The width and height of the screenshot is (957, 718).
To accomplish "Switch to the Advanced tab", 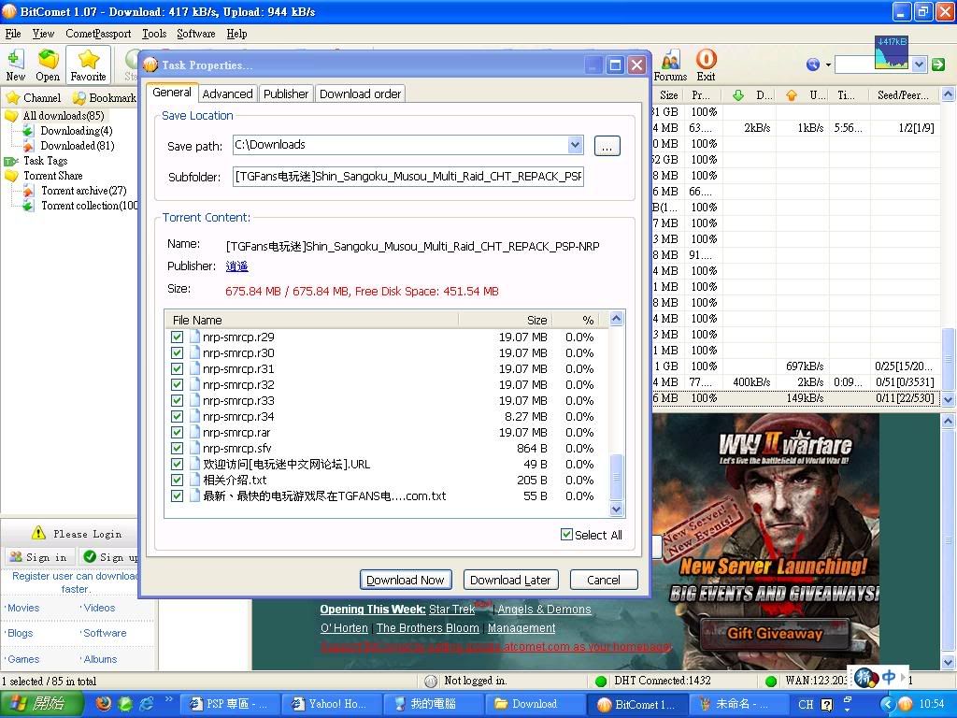I will (228, 93).
